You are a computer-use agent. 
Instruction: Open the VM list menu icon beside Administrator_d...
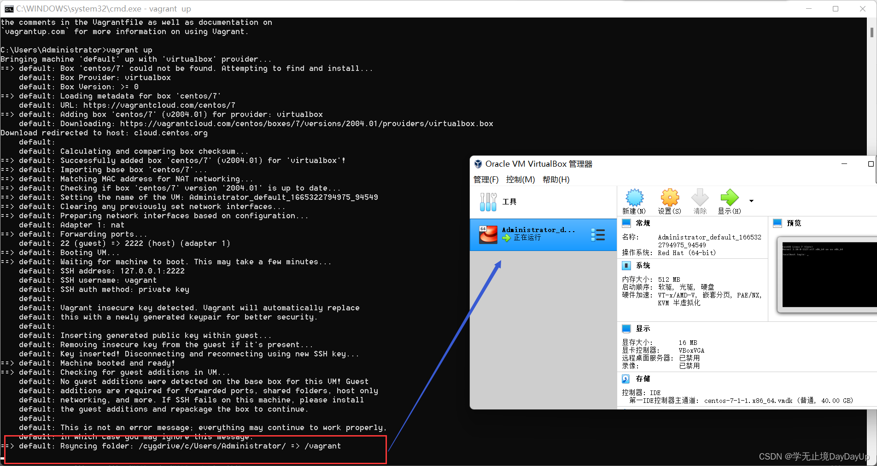(x=598, y=235)
